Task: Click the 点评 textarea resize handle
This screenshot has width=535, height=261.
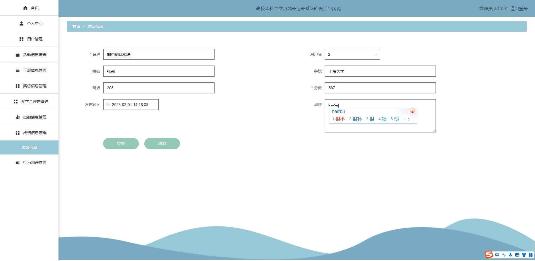Action: tap(434, 130)
